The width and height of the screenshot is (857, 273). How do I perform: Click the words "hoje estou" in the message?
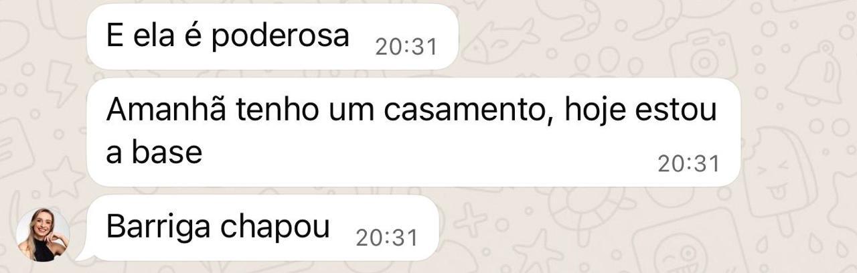[641, 110]
